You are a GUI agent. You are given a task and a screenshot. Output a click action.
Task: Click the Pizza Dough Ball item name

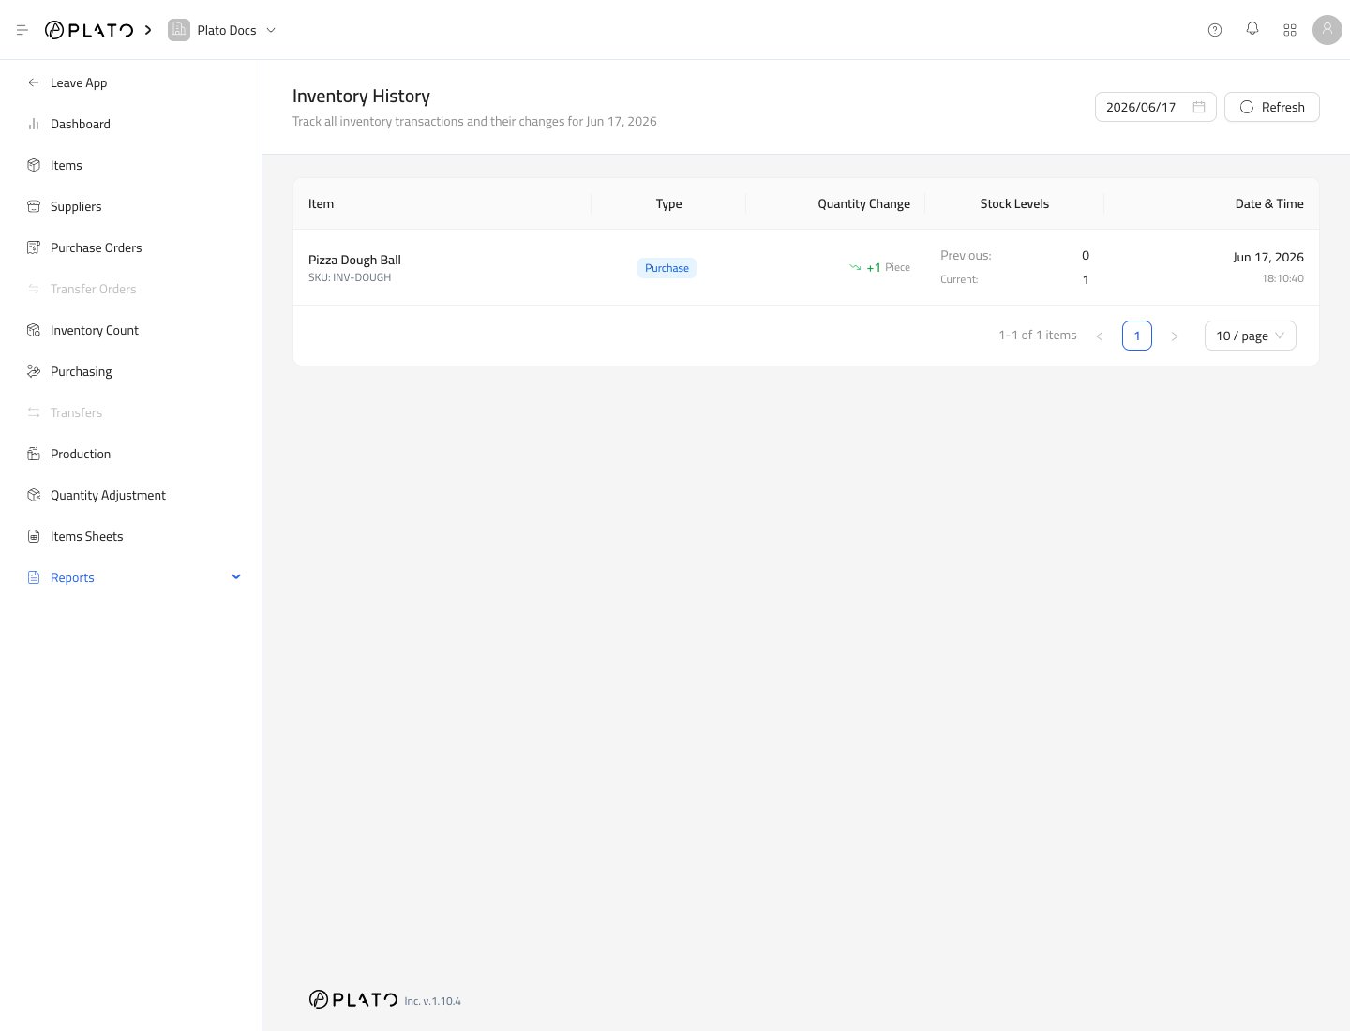pyautogui.click(x=354, y=260)
